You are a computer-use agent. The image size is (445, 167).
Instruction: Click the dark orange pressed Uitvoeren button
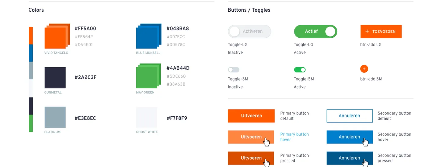tap(251, 158)
